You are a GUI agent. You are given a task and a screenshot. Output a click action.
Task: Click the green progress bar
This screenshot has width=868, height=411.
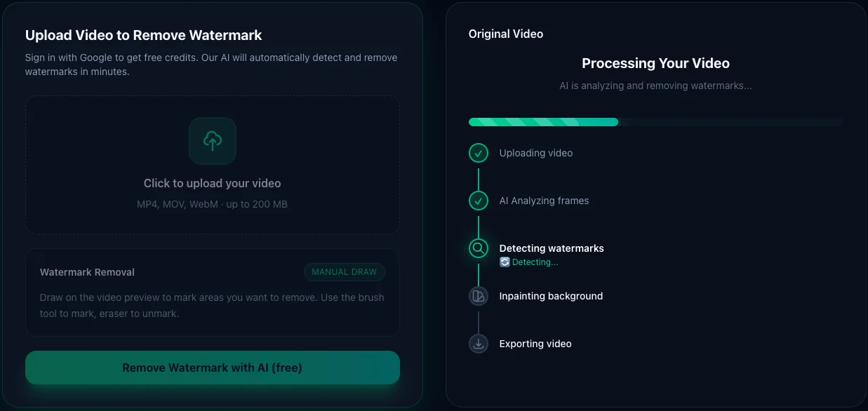click(543, 121)
